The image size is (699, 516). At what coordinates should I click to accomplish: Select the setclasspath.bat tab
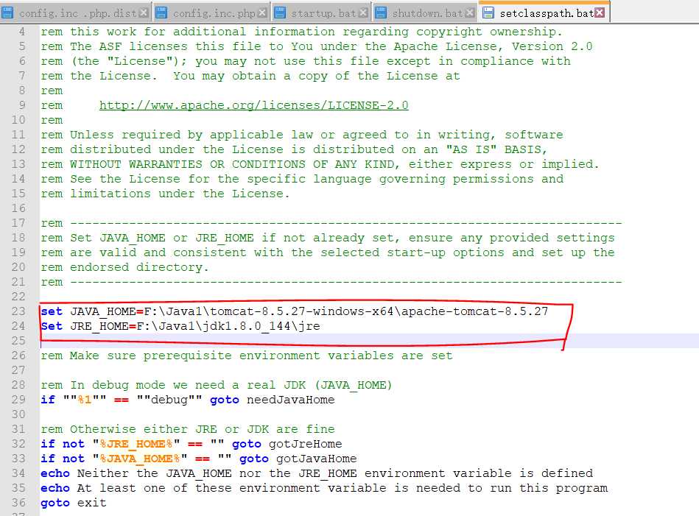tap(545, 13)
